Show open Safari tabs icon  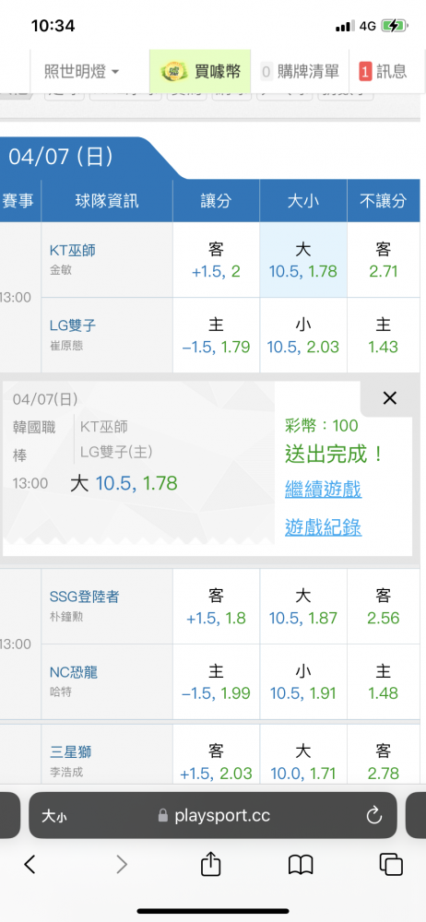391,865
